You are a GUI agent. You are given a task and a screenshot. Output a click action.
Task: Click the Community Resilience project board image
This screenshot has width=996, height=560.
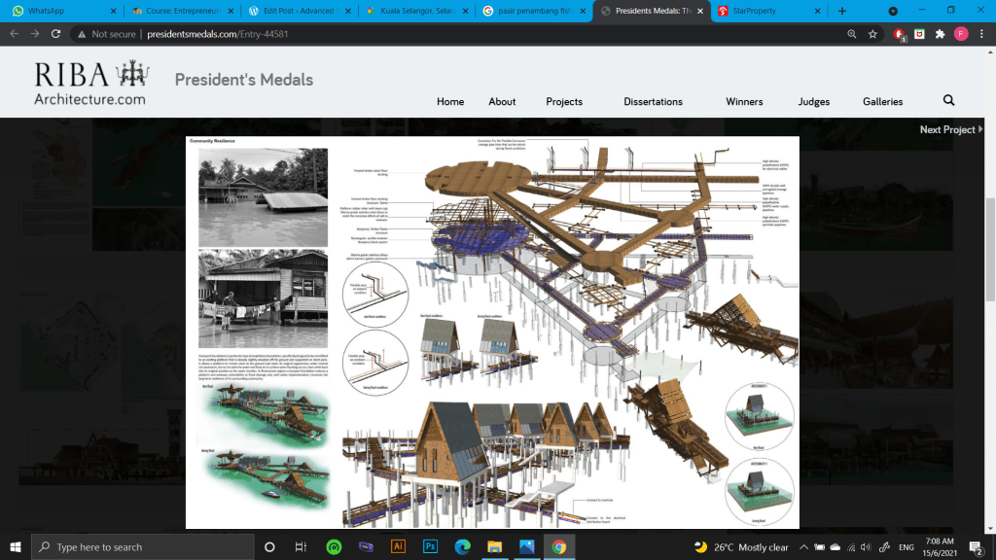pos(492,332)
